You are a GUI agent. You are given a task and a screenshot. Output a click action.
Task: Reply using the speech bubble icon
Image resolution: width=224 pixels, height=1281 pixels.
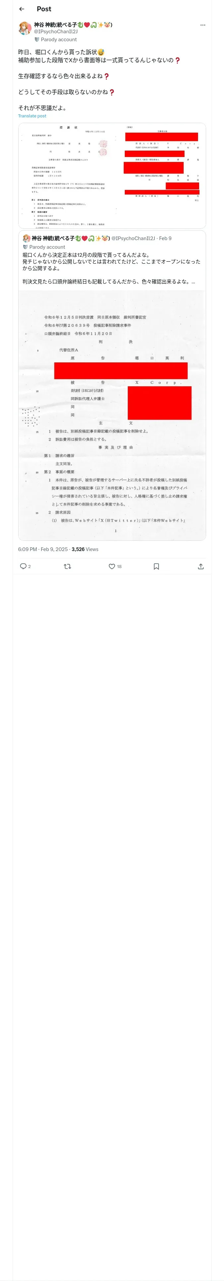click(23, 566)
